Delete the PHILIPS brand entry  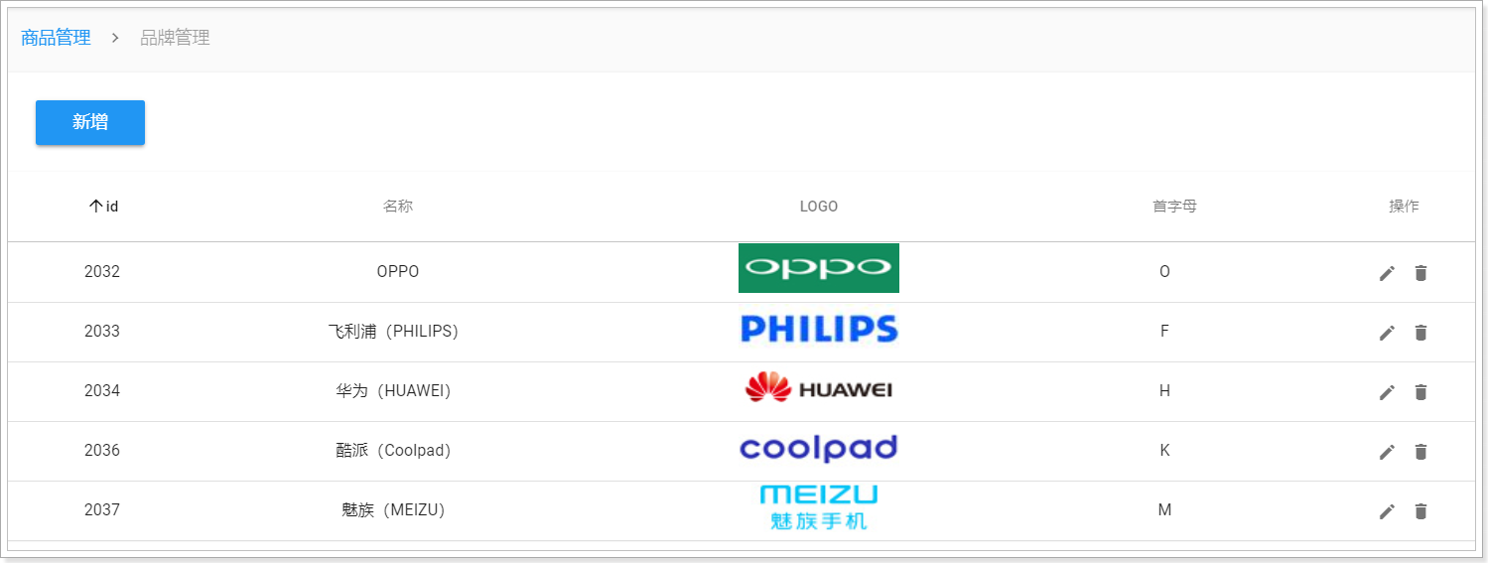(1420, 333)
